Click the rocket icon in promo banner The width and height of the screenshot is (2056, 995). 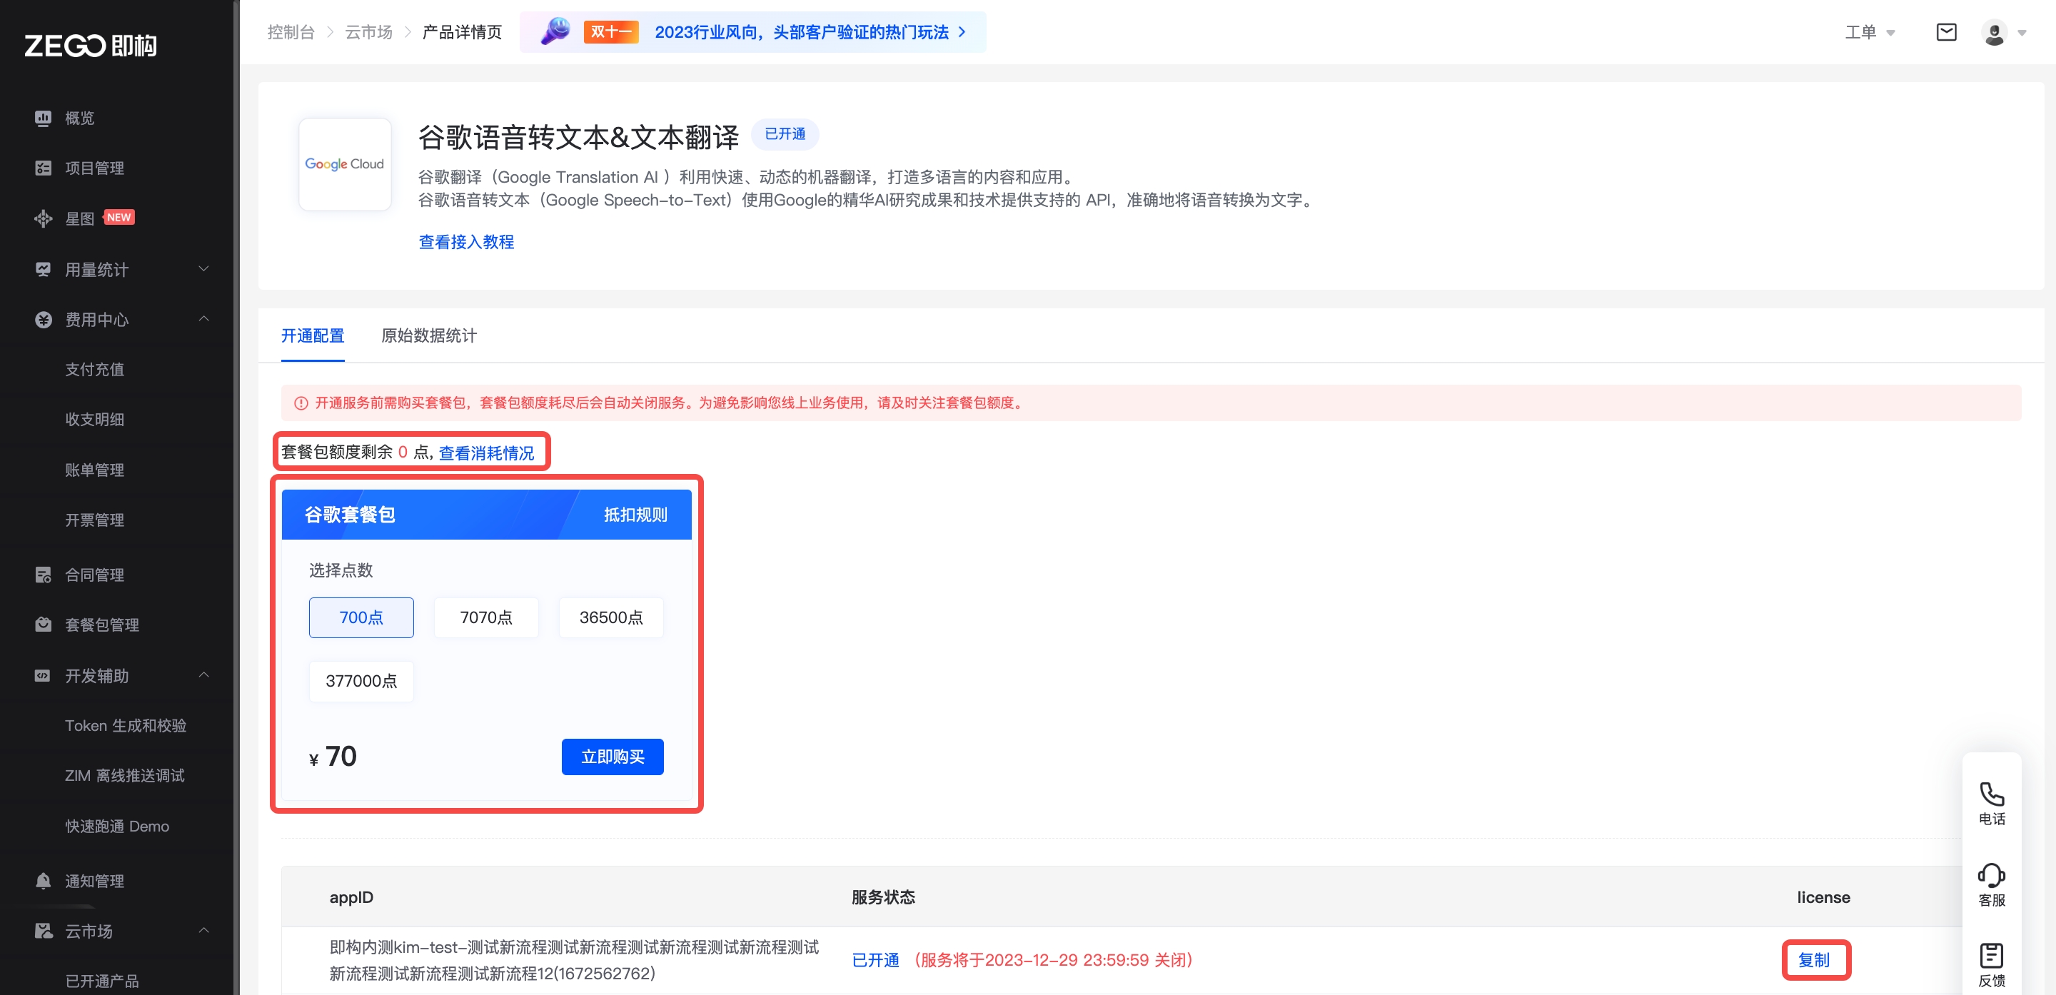coord(555,31)
